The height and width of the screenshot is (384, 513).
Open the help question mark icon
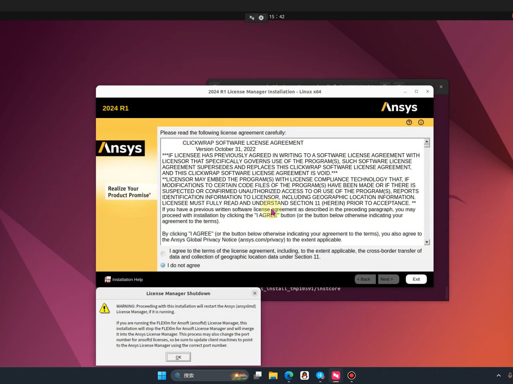pyautogui.click(x=409, y=122)
